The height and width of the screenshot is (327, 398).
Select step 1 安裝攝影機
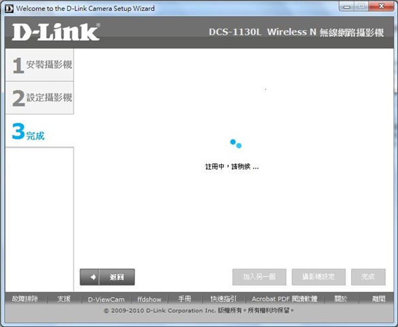39,65
